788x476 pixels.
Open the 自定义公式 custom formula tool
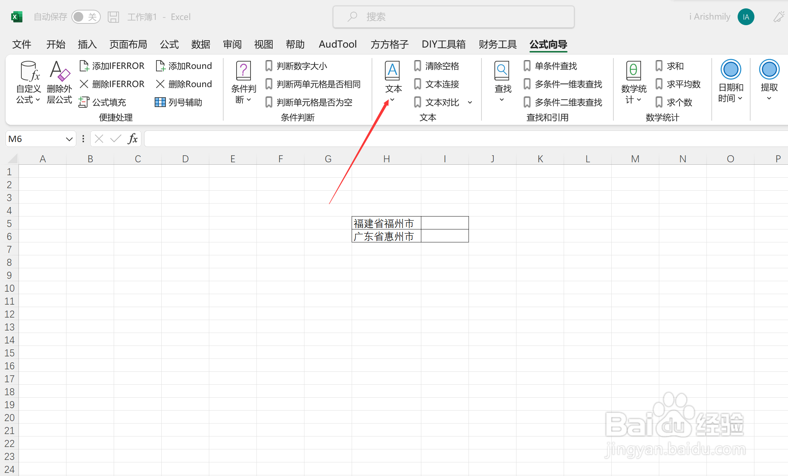pos(29,83)
